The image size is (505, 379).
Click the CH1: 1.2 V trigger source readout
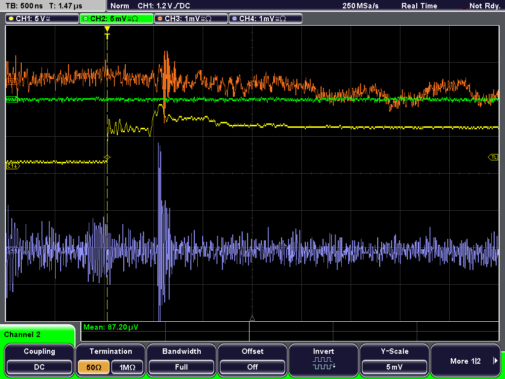click(164, 6)
